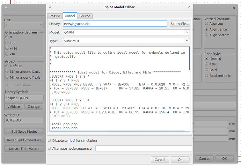Select orientation +180 radio button
Image resolution: width=241 pixels, height=165 pixels.
pyautogui.click(x=7, y=48)
